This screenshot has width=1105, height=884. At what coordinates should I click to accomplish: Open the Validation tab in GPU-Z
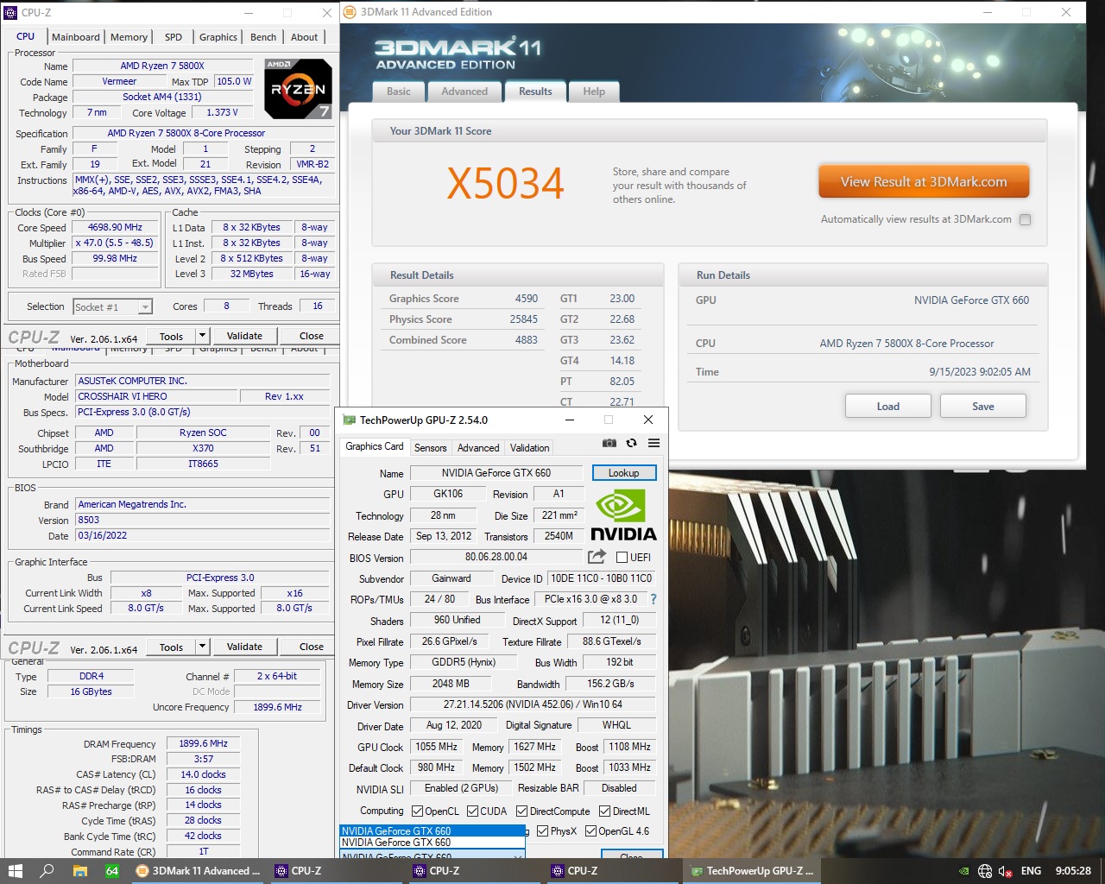click(x=529, y=448)
